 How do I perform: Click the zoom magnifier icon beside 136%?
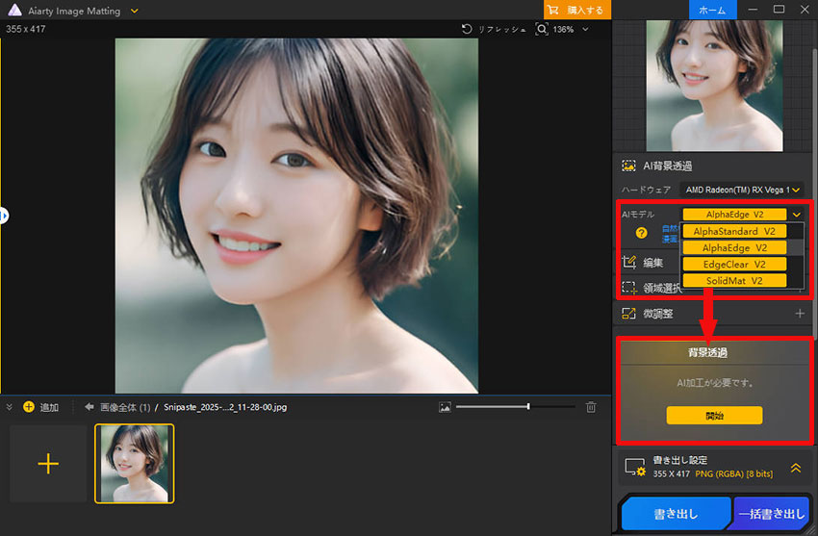coord(543,30)
